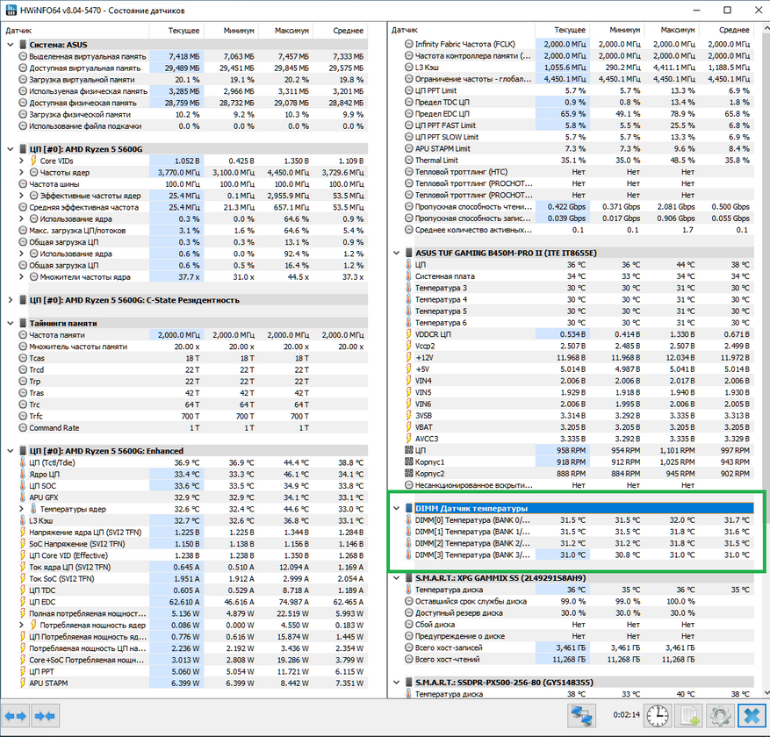Select the Средняя эффективная частота row
770x737 pixels.
193,207
